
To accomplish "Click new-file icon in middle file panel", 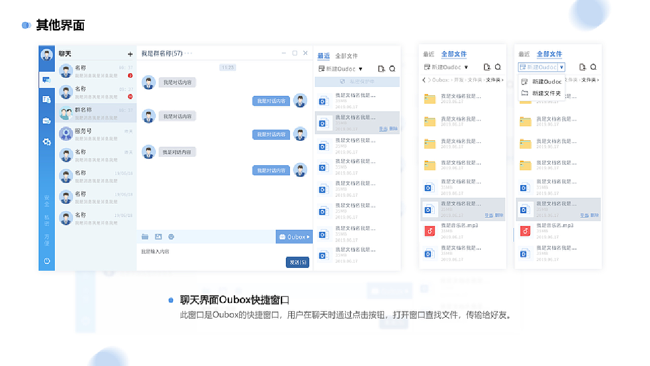I will coord(487,67).
